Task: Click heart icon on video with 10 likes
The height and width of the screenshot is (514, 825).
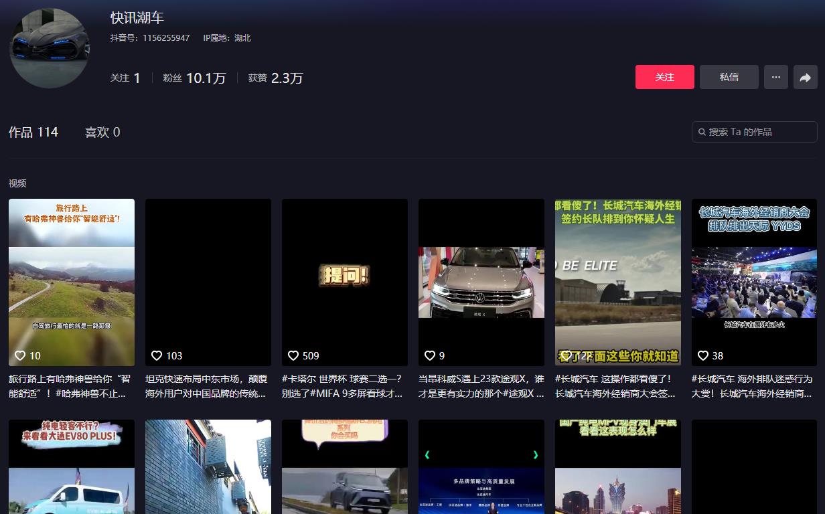Action: [x=20, y=355]
